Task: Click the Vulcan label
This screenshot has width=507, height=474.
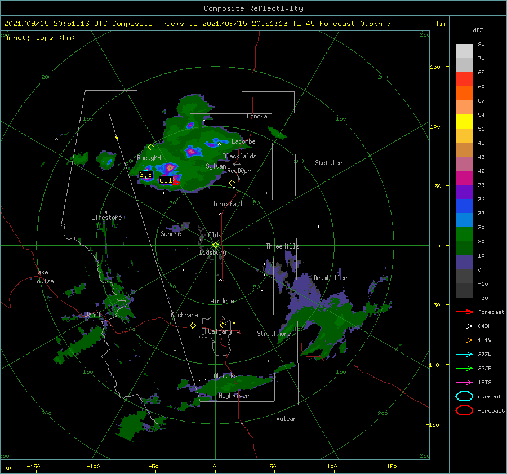Action: (287, 419)
